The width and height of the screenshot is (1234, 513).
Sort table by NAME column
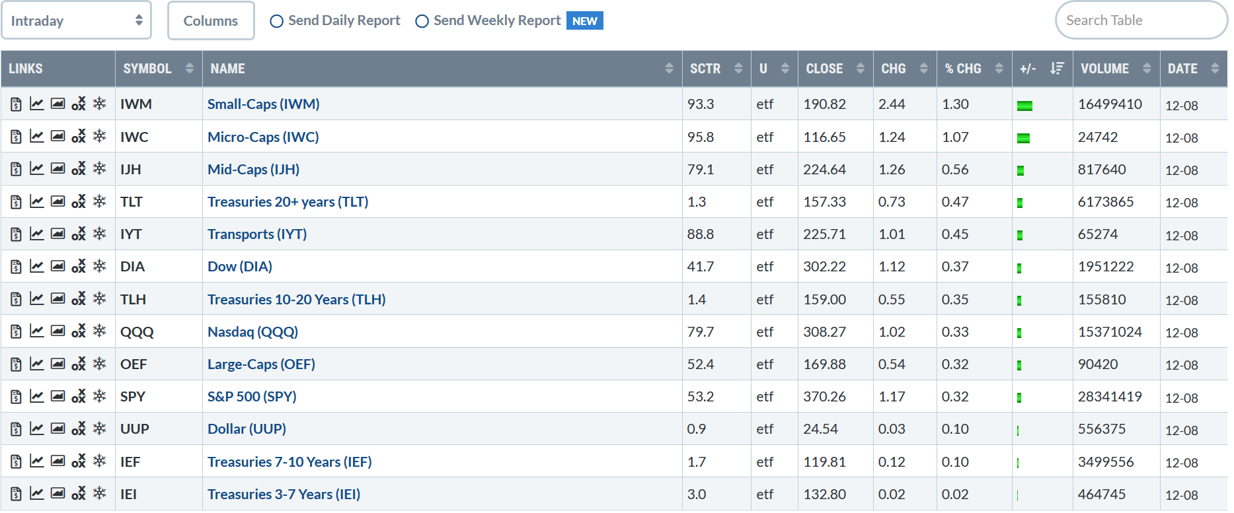click(x=442, y=69)
